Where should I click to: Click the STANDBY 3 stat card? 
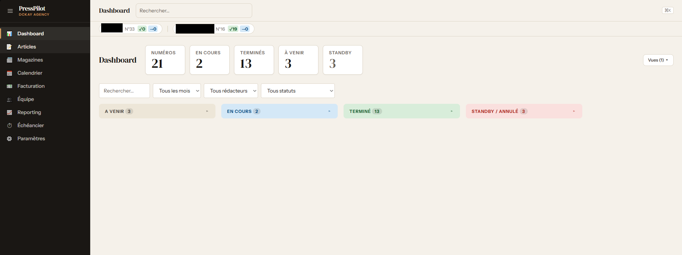(343, 60)
